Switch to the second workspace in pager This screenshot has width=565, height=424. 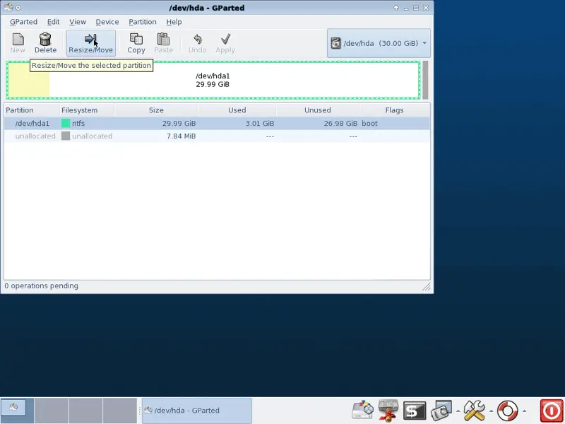click(x=52, y=411)
